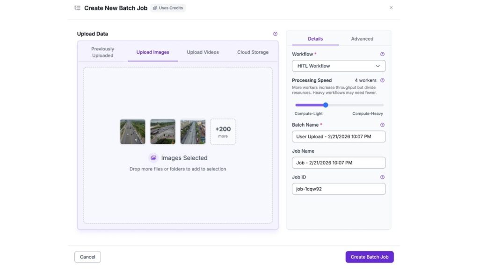
Task: Click the Processing Speed slider handle
Action: (x=326, y=105)
